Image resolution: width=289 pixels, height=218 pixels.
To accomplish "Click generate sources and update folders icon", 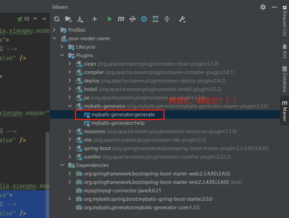I will [x=68, y=19].
